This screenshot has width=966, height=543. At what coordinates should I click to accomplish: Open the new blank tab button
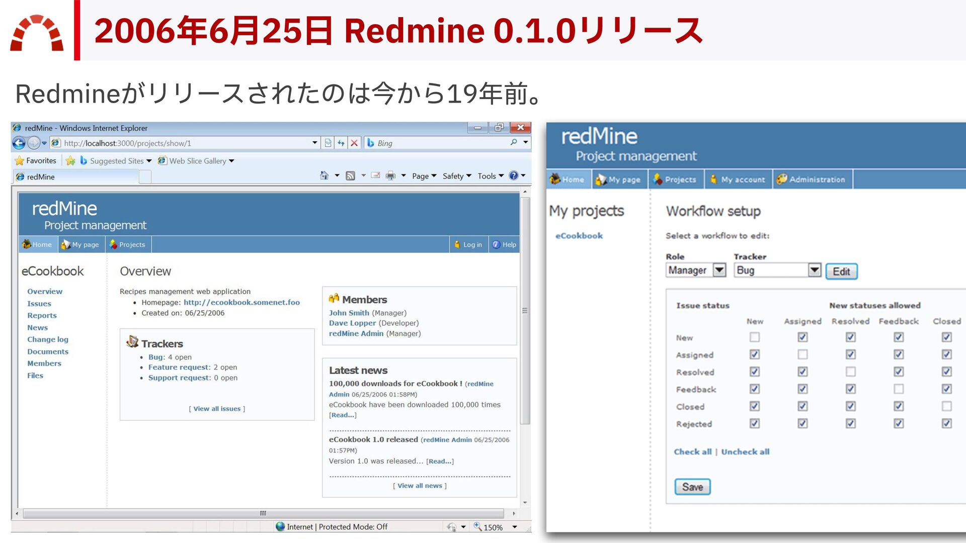tap(145, 176)
